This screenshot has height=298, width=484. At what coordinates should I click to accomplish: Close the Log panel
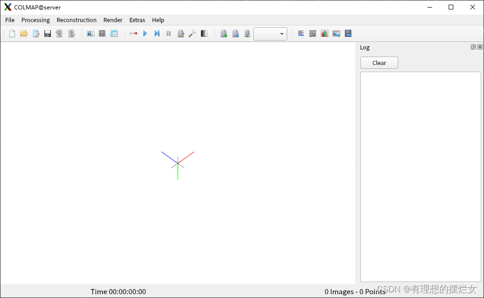(x=480, y=47)
